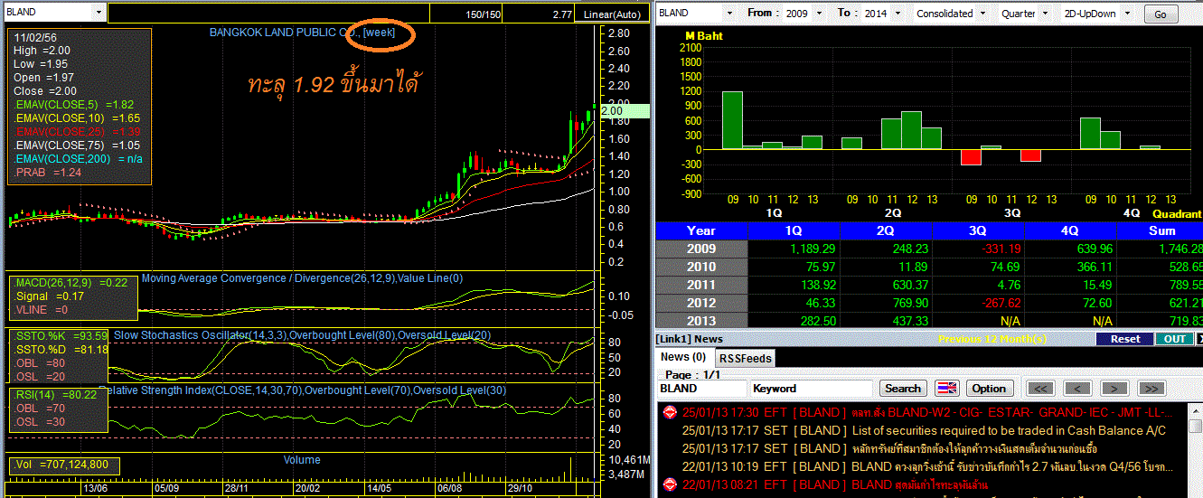
Task: Open the 22/01/13 10:19 EFT news row
Action: (926, 466)
